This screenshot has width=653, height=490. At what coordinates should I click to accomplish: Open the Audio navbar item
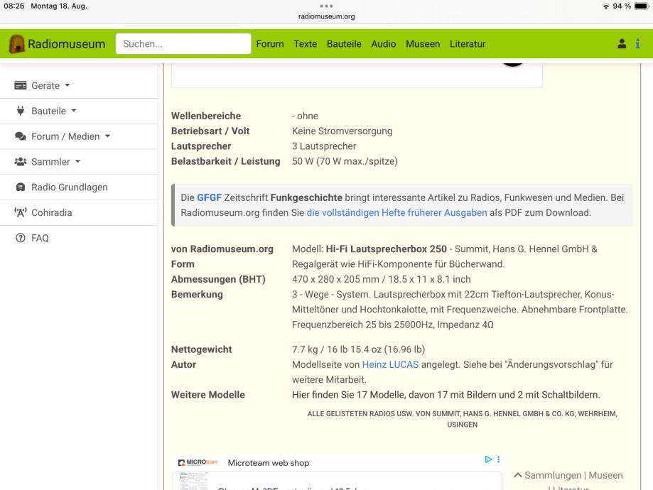tap(384, 44)
